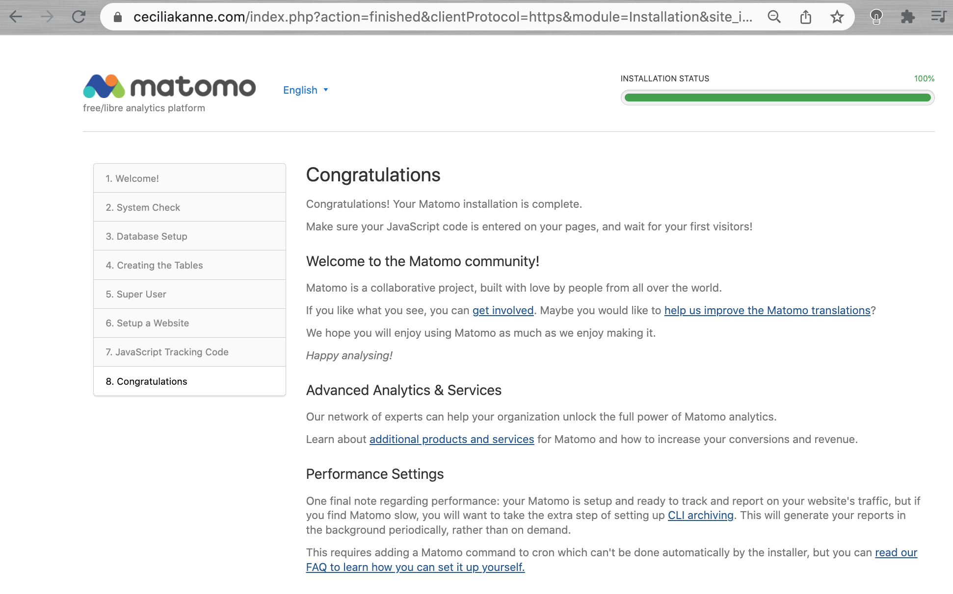Click 'Performance Settings' heading
Image resolution: width=953 pixels, height=594 pixels.
[375, 474]
